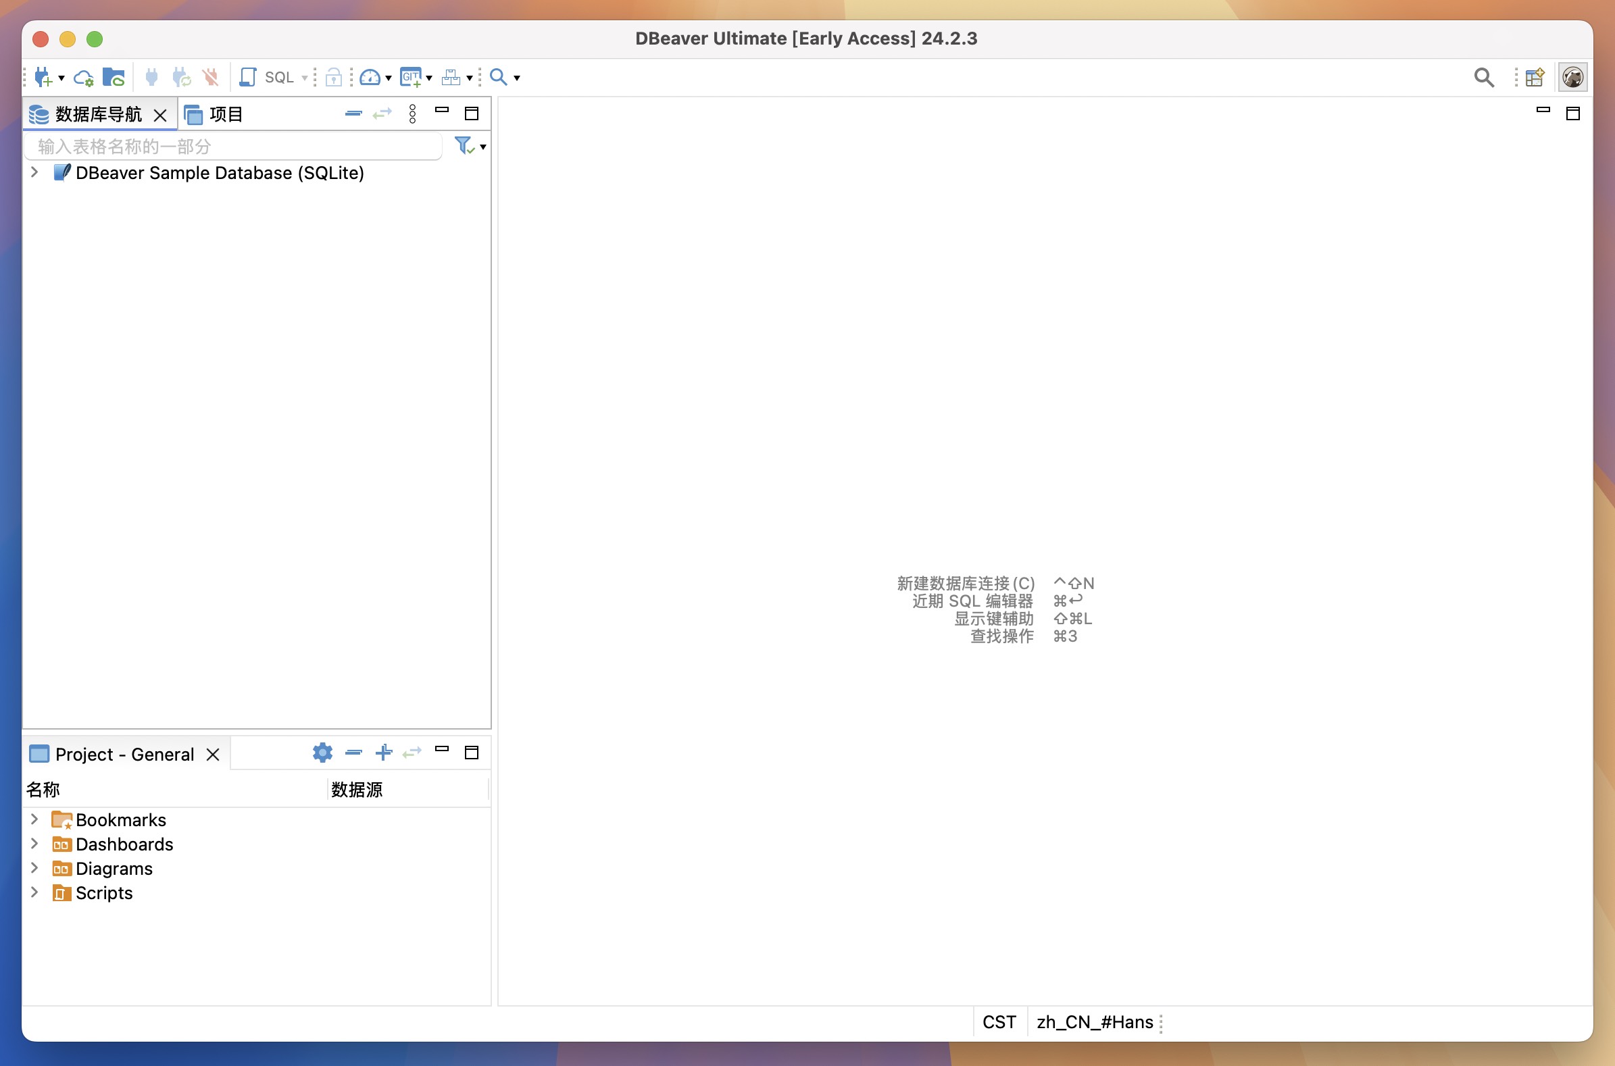Switch to the 项目 tab

point(214,114)
